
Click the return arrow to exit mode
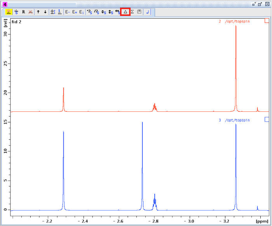point(148,12)
